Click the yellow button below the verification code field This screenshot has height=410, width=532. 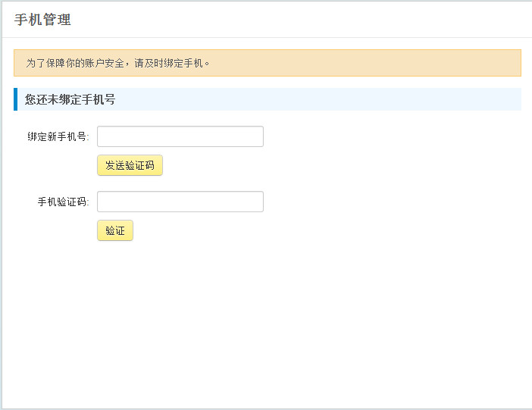[115, 230]
